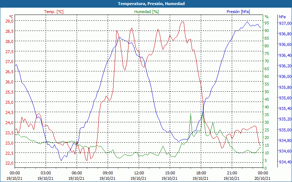Click temperature axis value '25,0'

pos(9,102)
